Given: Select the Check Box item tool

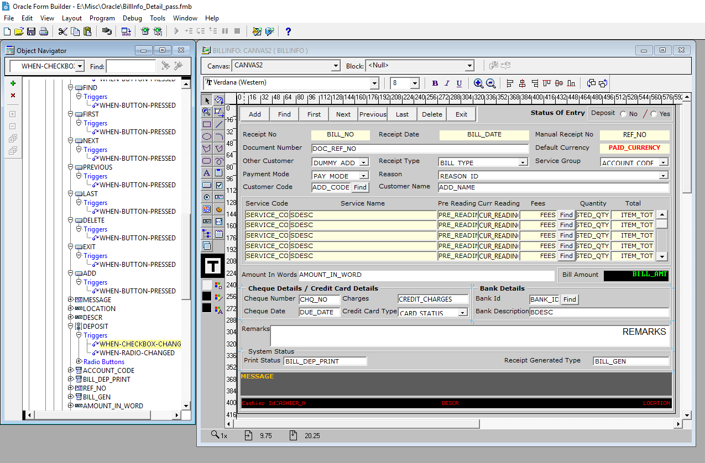Looking at the screenshot, I should (x=218, y=184).
